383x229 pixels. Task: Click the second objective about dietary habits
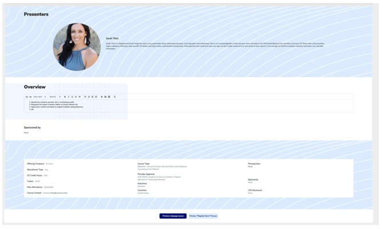tap(54, 105)
